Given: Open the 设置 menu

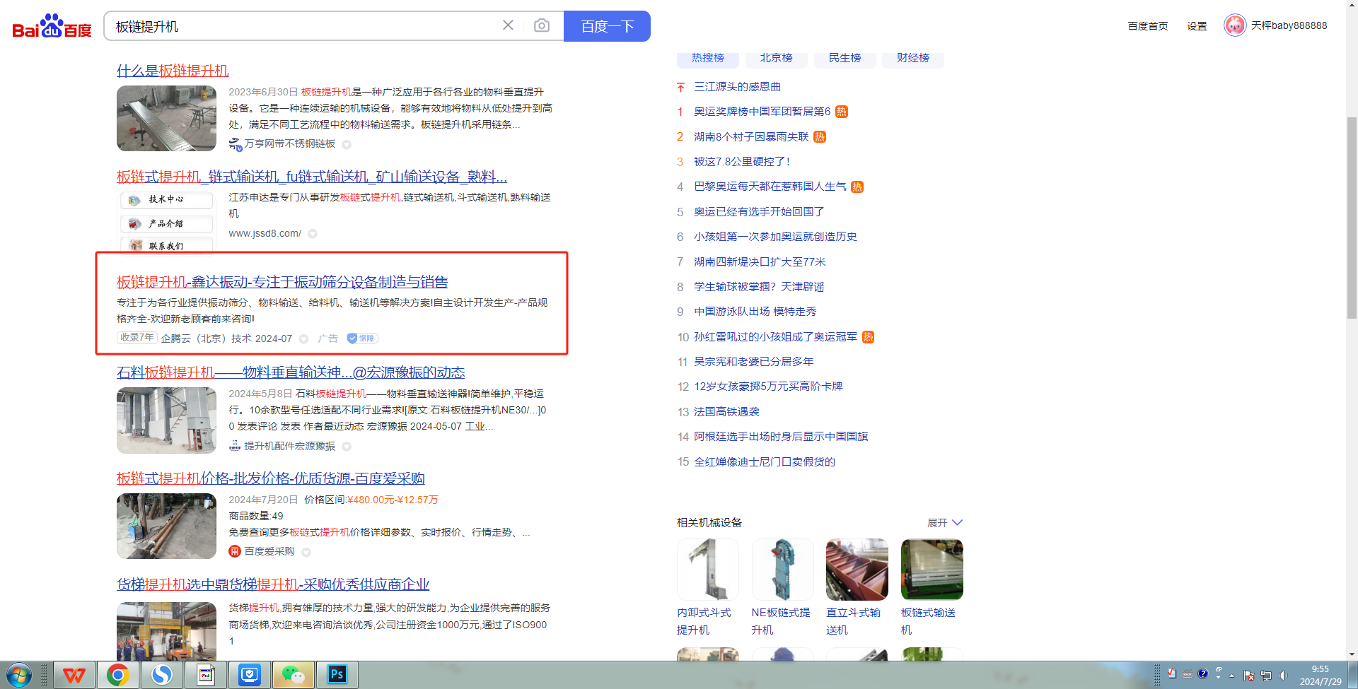Looking at the screenshot, I should (x=1197, y=26).
